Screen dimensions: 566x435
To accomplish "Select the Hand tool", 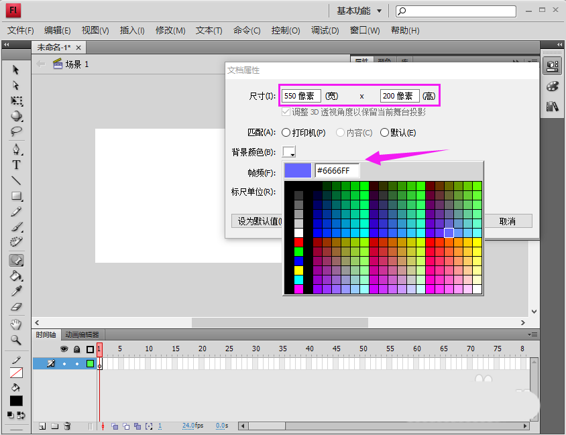I will 16,324.
